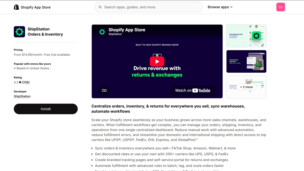Click Watch on YouTube button
This screenshot has height=171, width=304.
pos(193,90)
